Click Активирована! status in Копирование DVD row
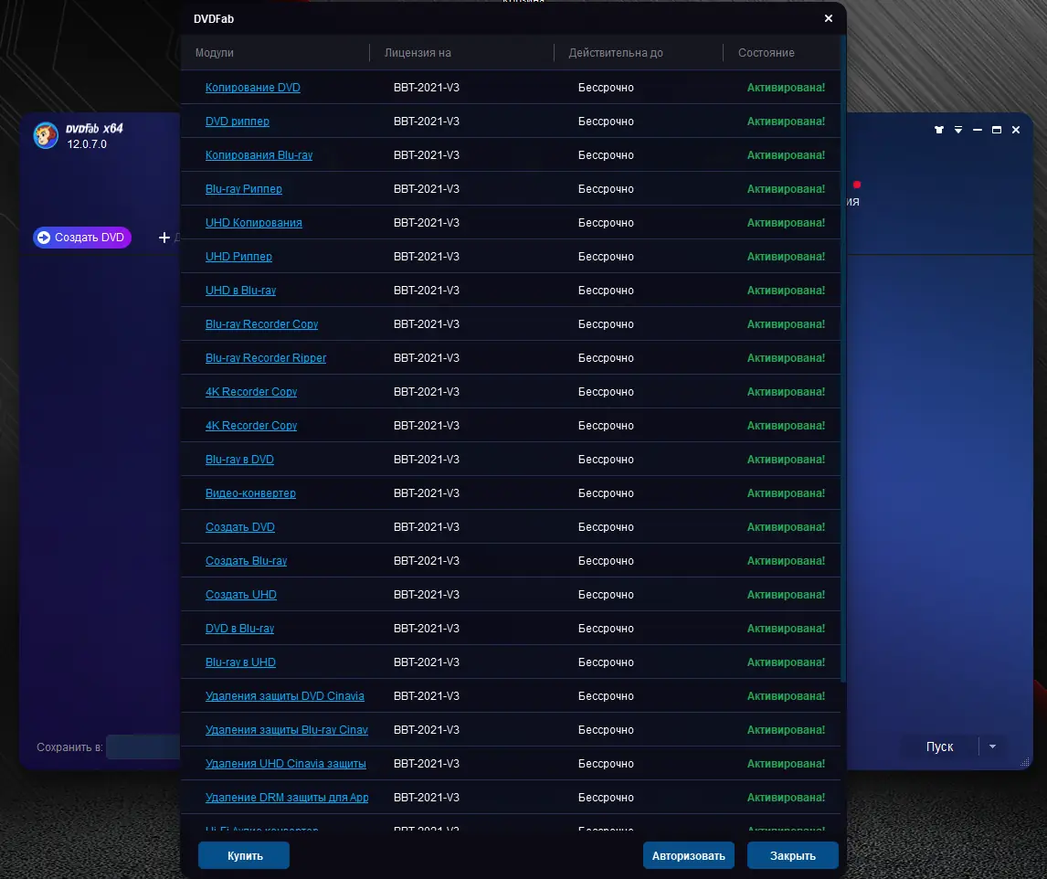This screenshot has height=879, width=1047. [786, 88]
